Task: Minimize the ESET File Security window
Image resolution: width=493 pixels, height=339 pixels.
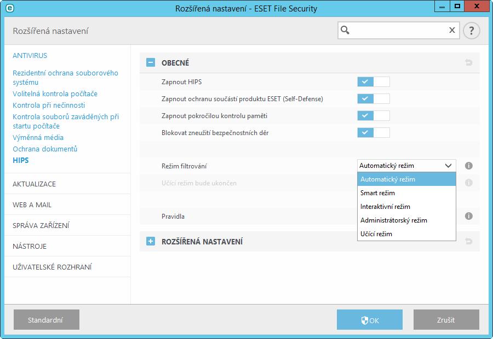Action: click(442, 6)
